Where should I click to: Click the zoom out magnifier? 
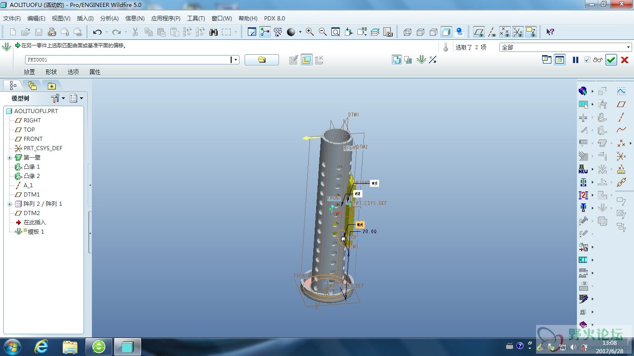pyautogui.click(x=323, y=32)
